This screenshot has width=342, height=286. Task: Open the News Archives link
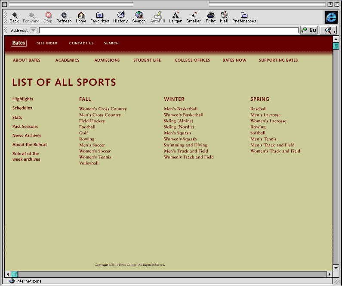point(27,135)
